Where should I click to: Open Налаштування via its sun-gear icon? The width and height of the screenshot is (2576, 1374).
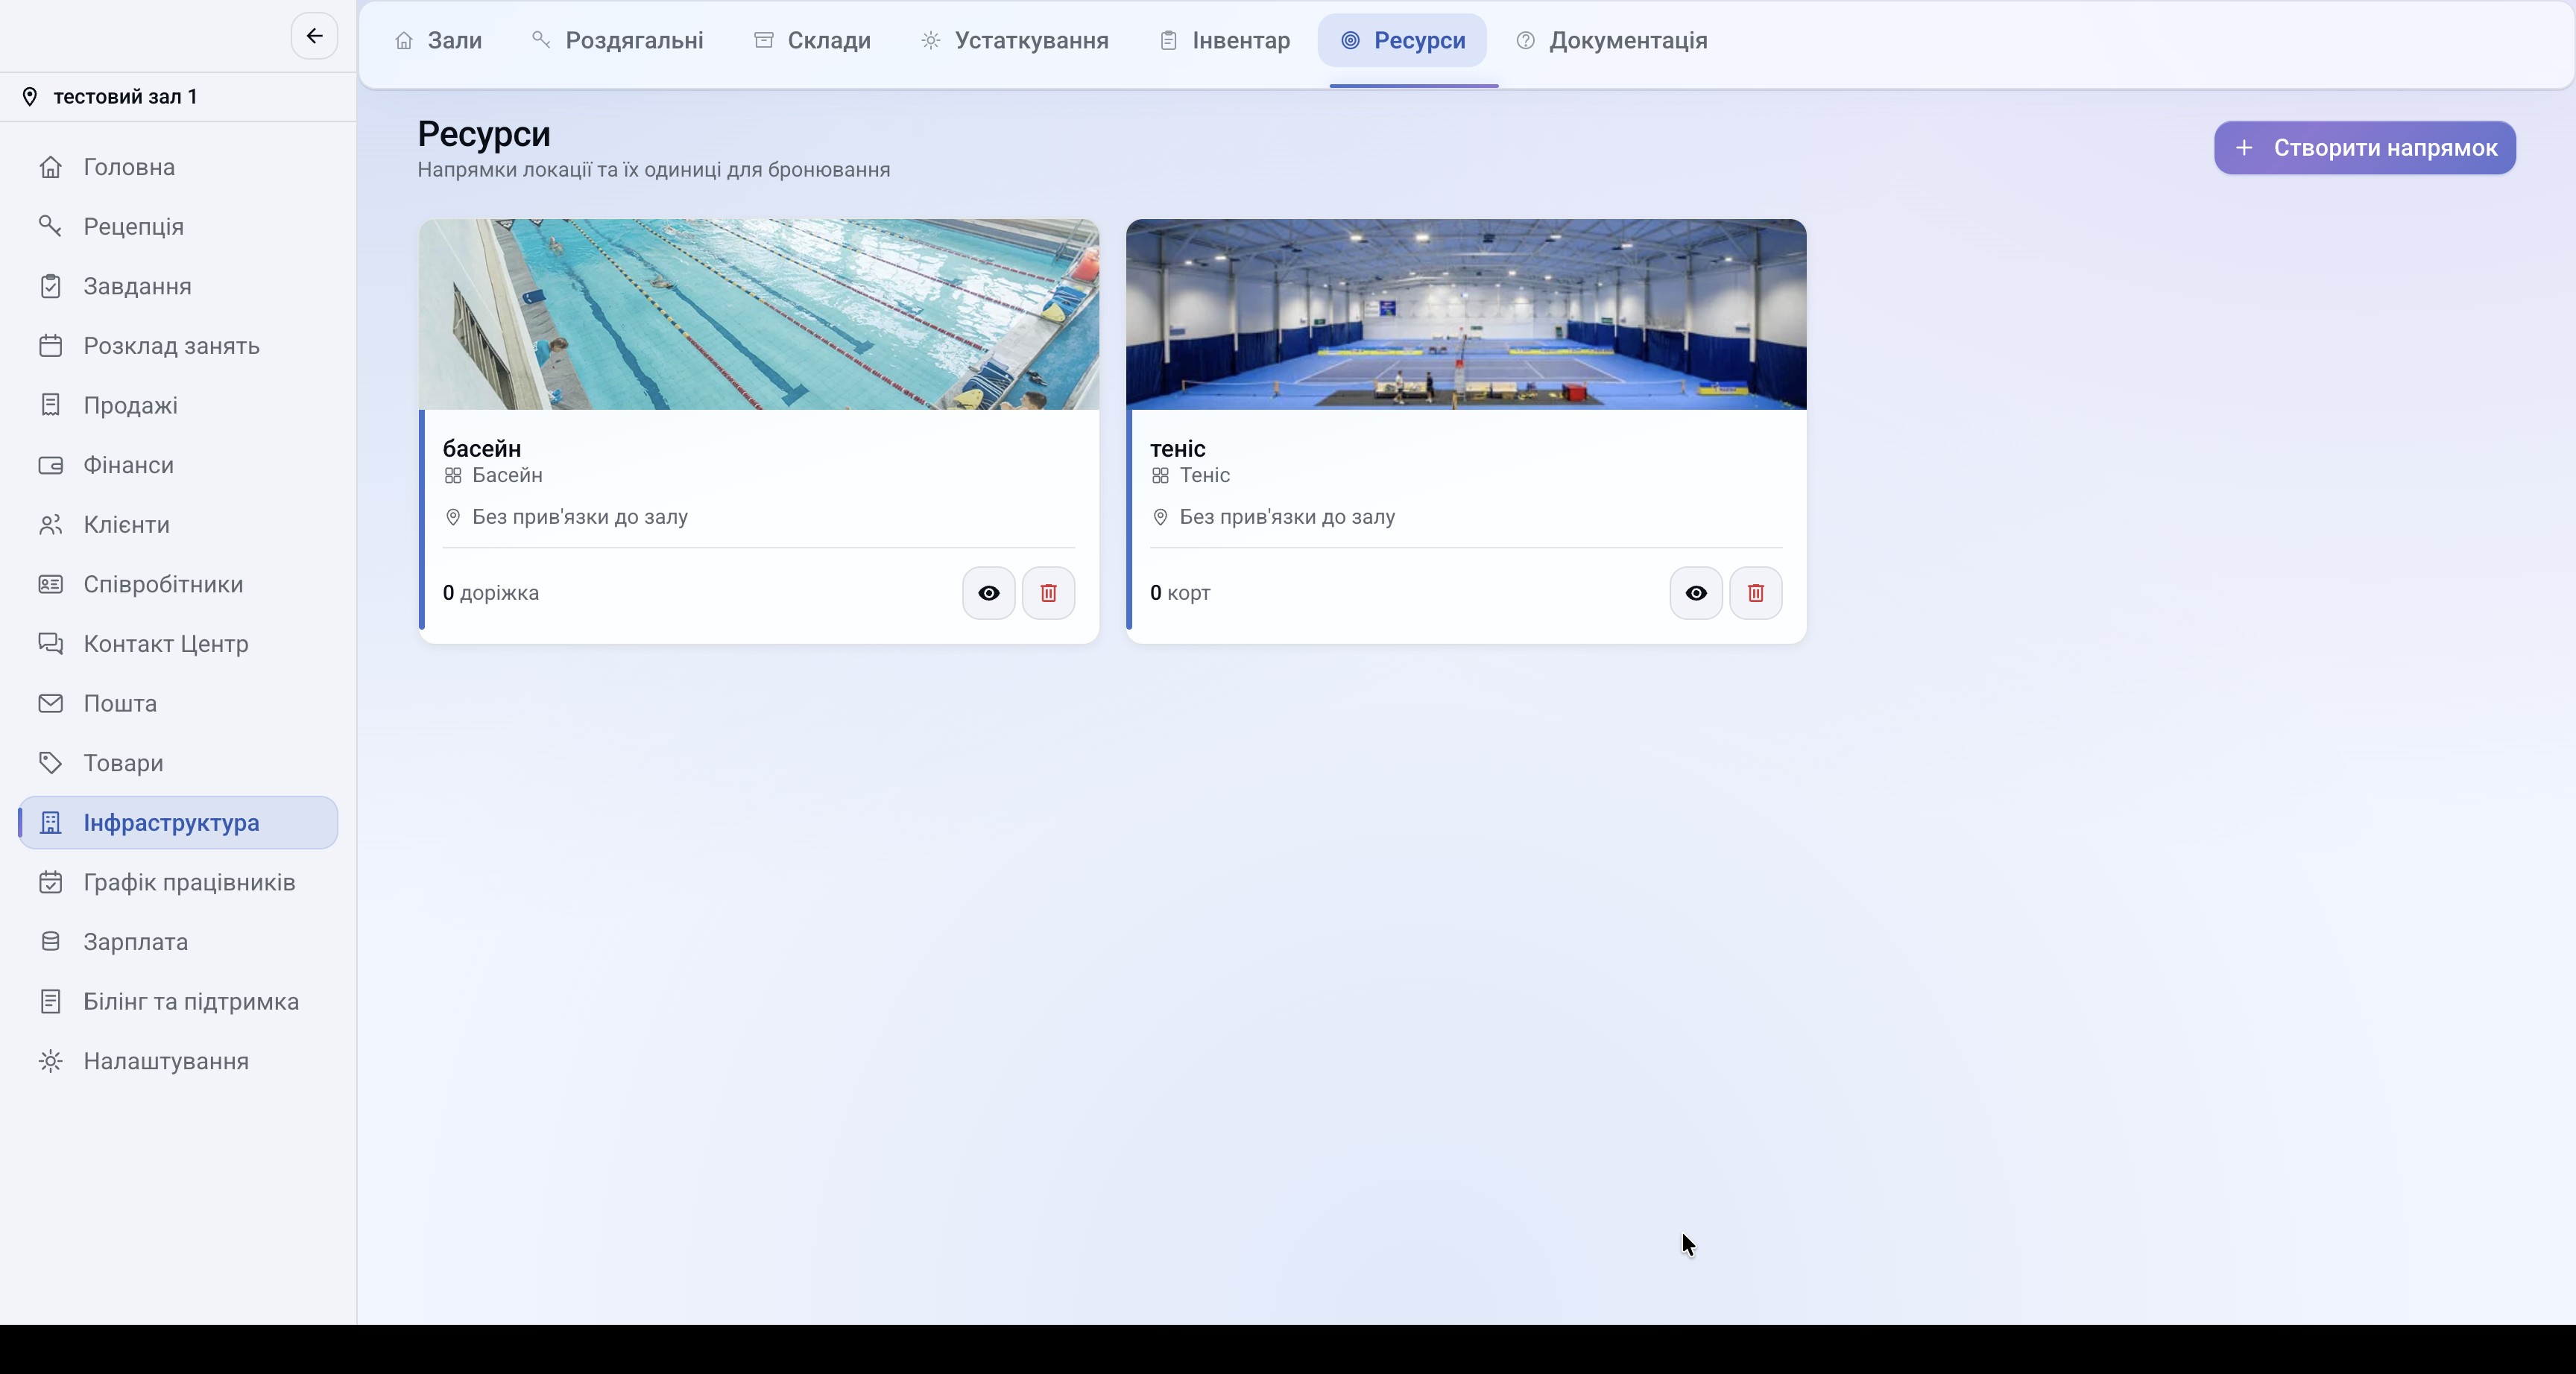(50, 1061)
